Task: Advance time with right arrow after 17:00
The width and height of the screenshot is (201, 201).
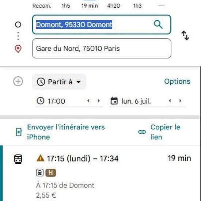Action: (x=99, y=101)
